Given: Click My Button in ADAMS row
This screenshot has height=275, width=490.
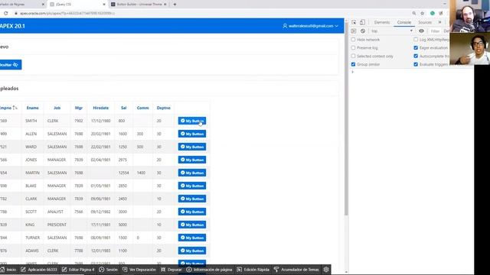Looking at the screenshot, I should click(x=192, y=251).
